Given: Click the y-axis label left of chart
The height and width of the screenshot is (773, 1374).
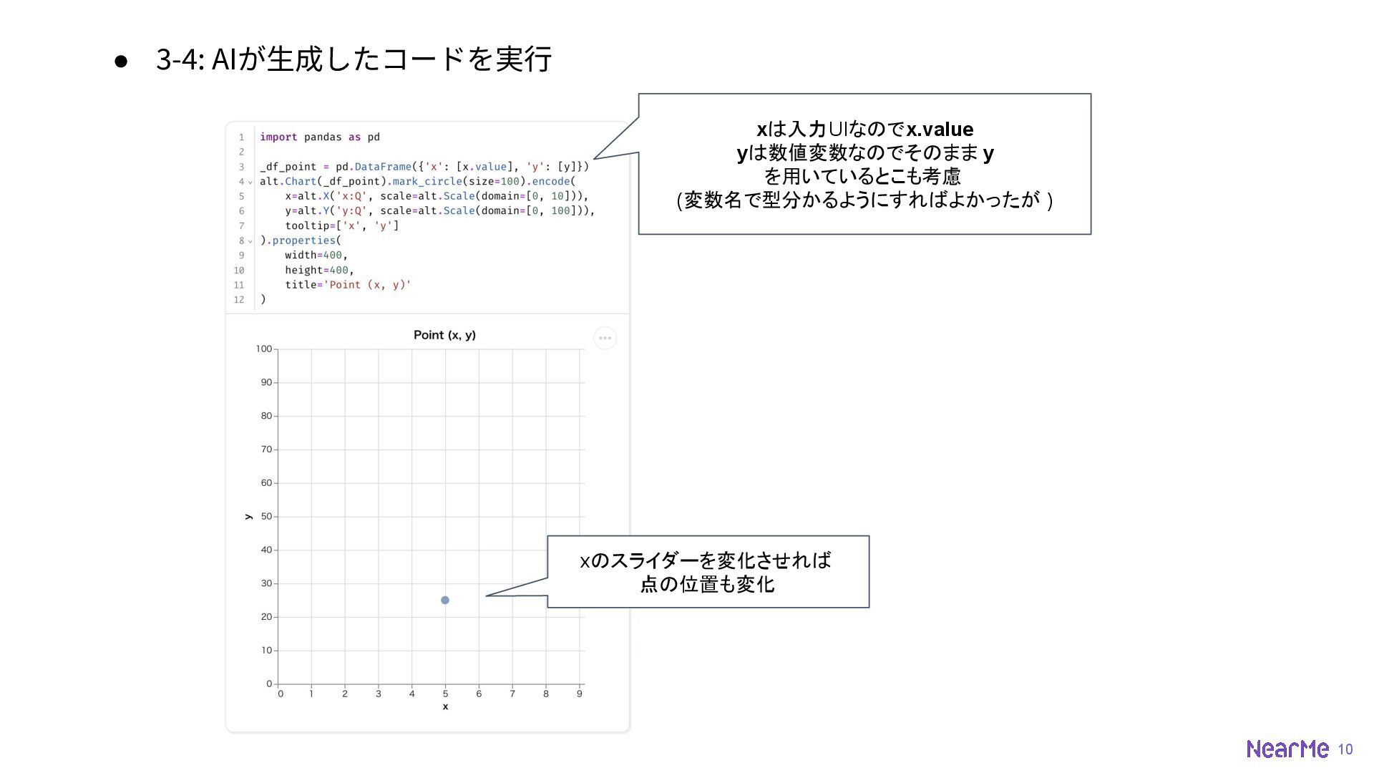Looking at the screenshot, I should click(248, 516).
